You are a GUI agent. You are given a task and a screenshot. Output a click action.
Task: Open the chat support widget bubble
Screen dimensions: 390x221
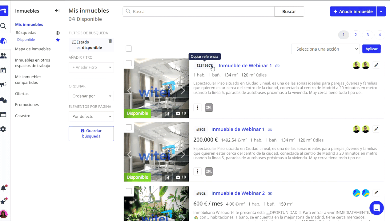pyautogui.click(x=376, y=208)
